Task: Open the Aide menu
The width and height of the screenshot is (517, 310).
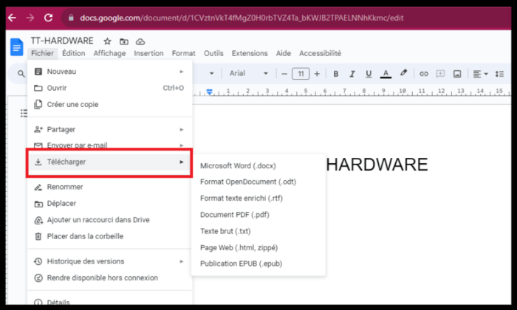Action: coord(284,53)
